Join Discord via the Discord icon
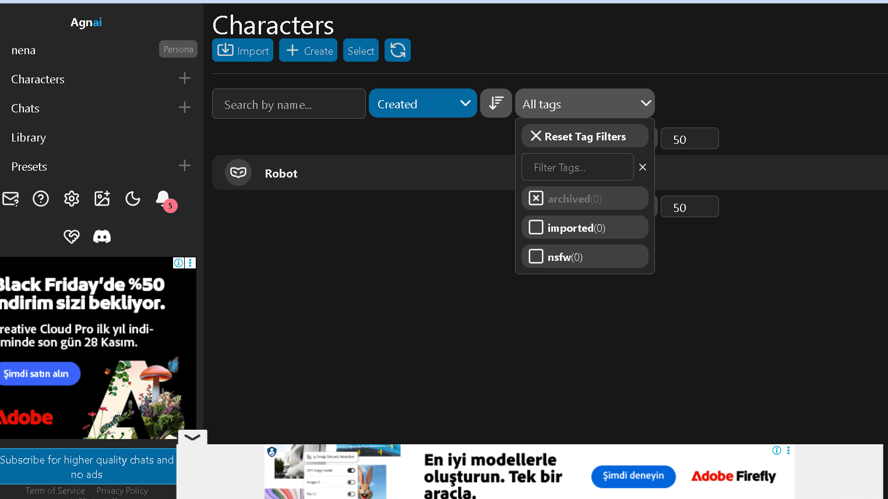 102,236
